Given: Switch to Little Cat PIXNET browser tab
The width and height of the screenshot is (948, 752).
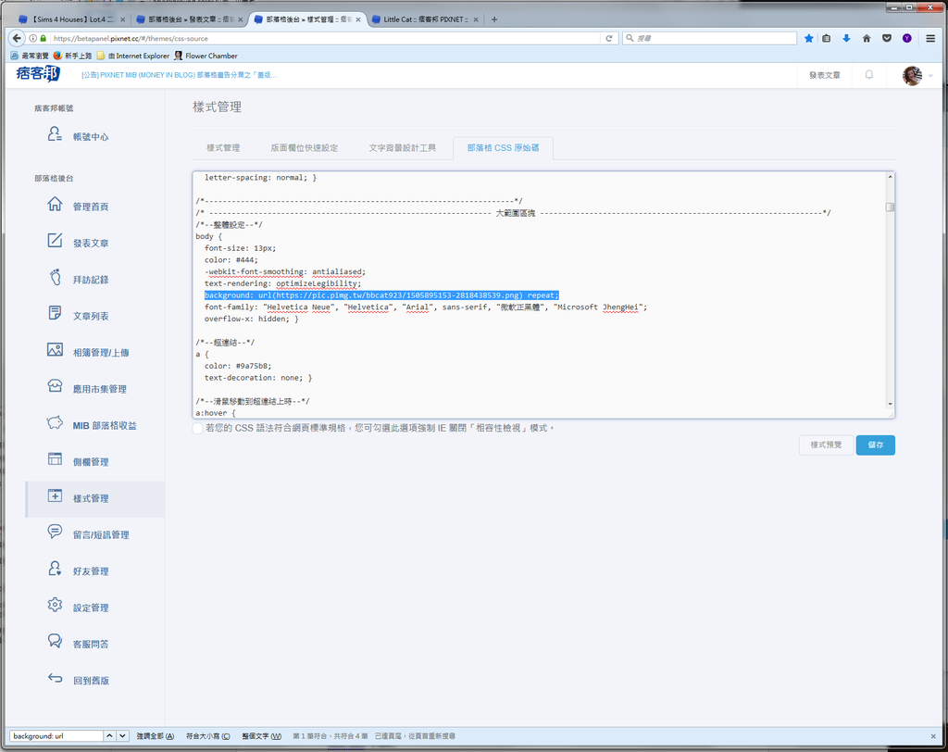Looking at the screenshot, I should pos(425,19).
